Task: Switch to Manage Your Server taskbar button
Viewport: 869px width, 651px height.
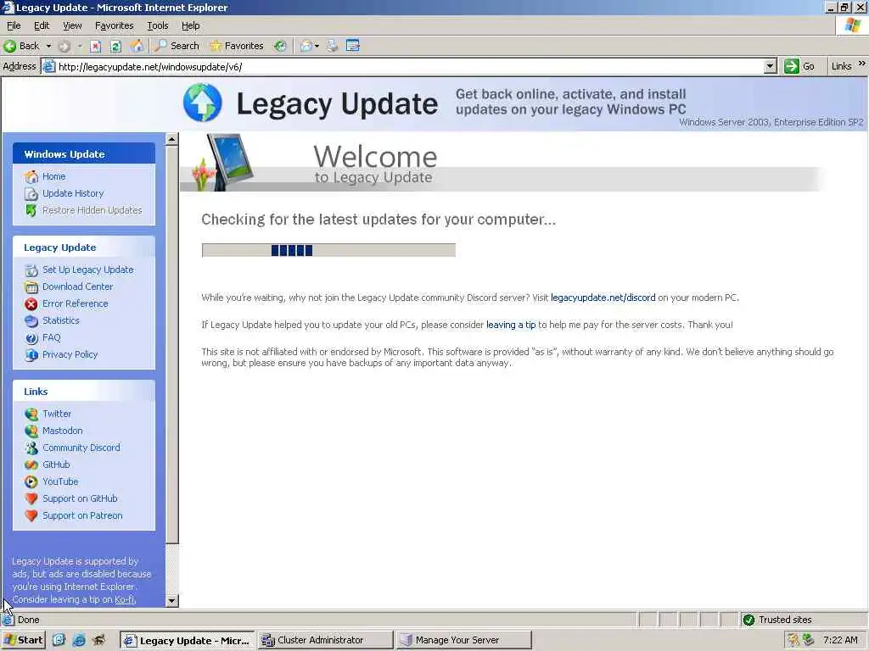Action: pyautogui.click(x=464, y=640)
